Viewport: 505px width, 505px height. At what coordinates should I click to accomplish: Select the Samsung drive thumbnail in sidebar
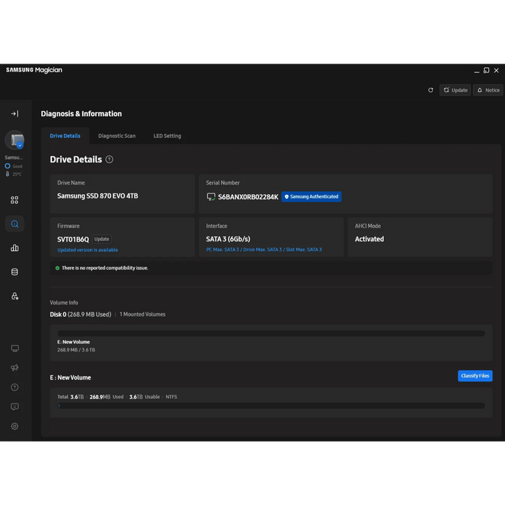14,140
